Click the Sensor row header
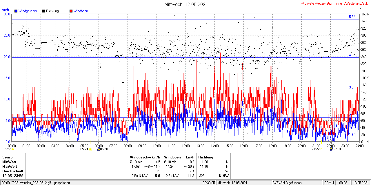Viewport: 371px width, 186px height. click(8, 157)
